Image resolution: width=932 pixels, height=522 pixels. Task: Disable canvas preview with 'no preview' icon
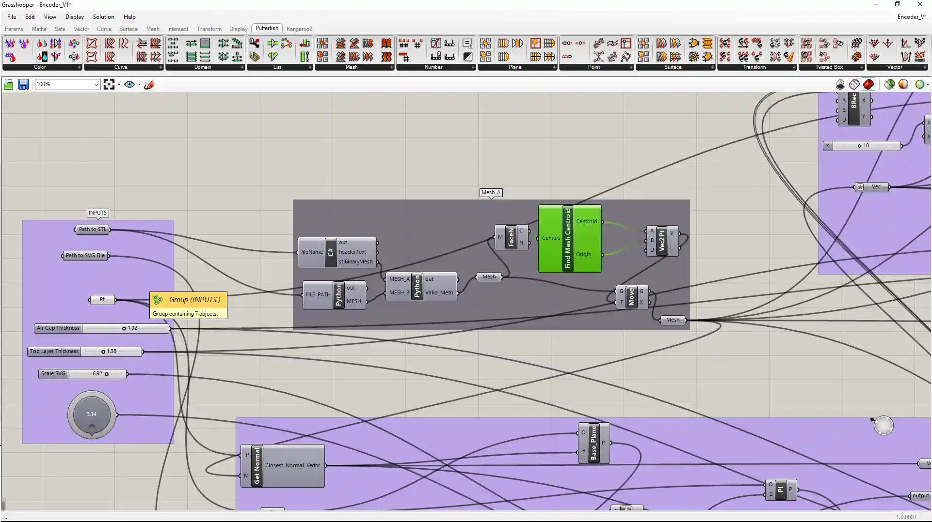click(x=840, y=85)
